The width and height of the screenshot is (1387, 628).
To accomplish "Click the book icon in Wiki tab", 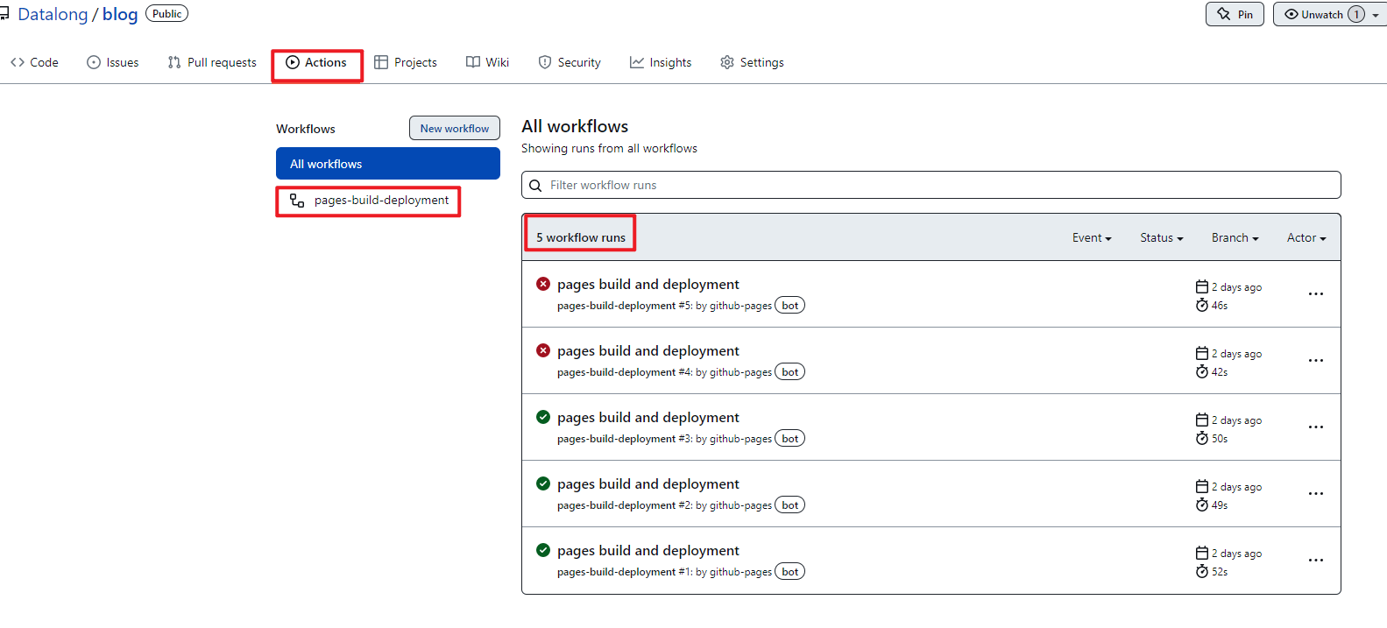I will point(473,62).
